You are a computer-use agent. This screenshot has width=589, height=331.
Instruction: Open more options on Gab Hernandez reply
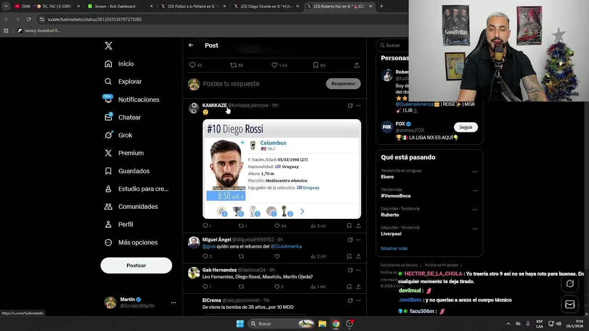point(358,270)
